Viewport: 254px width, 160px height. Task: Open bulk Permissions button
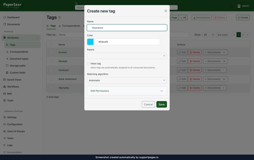(202, 18)
